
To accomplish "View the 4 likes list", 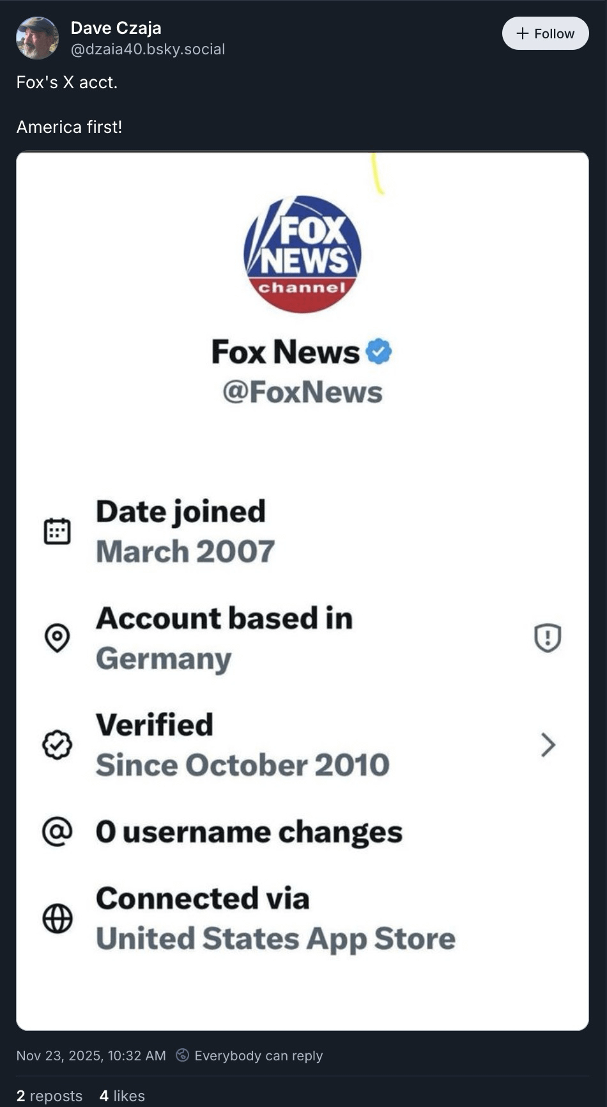I will (122, 1096).
